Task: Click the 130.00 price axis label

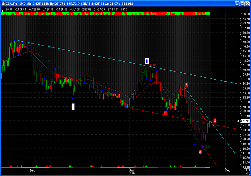Action: click(245, 107)
